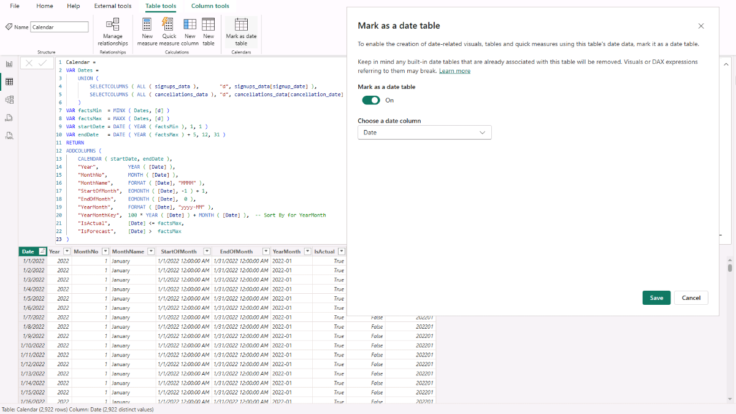Open Model view in the left sidebar

pos(9,99)
